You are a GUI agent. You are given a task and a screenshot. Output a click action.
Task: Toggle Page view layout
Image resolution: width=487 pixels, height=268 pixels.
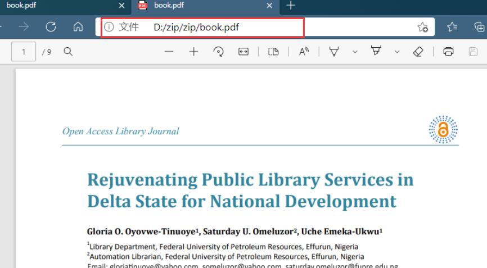(x=273, y=52)
